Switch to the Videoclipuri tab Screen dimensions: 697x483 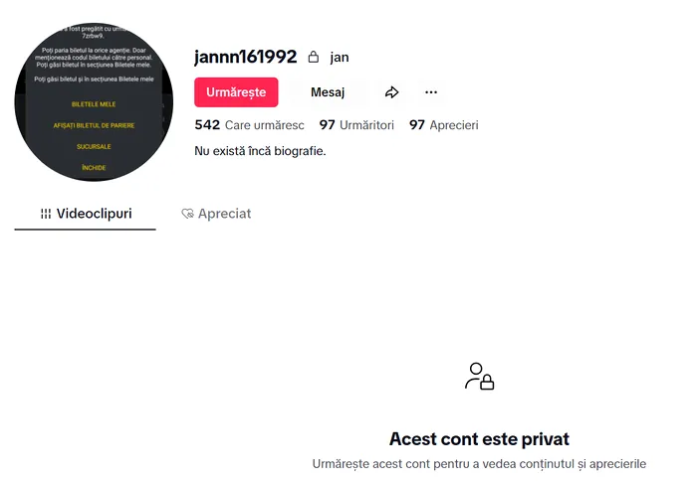click(86, 214)
